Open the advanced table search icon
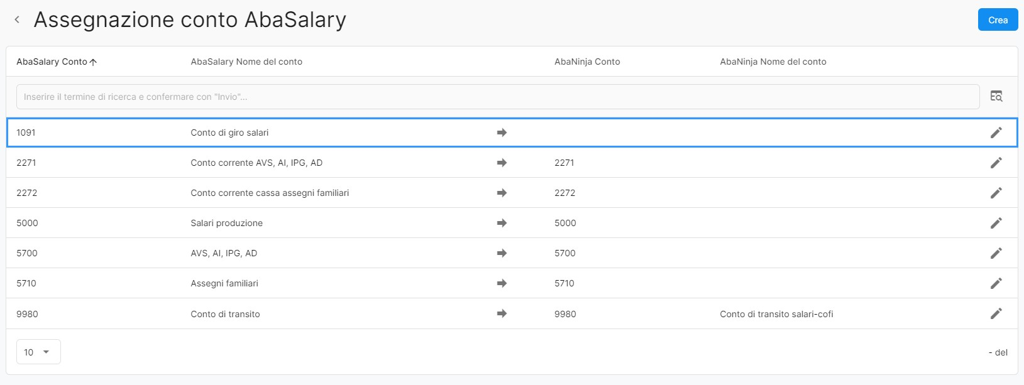This screenshot has width=1024, height=385. (x=996, y=96)
